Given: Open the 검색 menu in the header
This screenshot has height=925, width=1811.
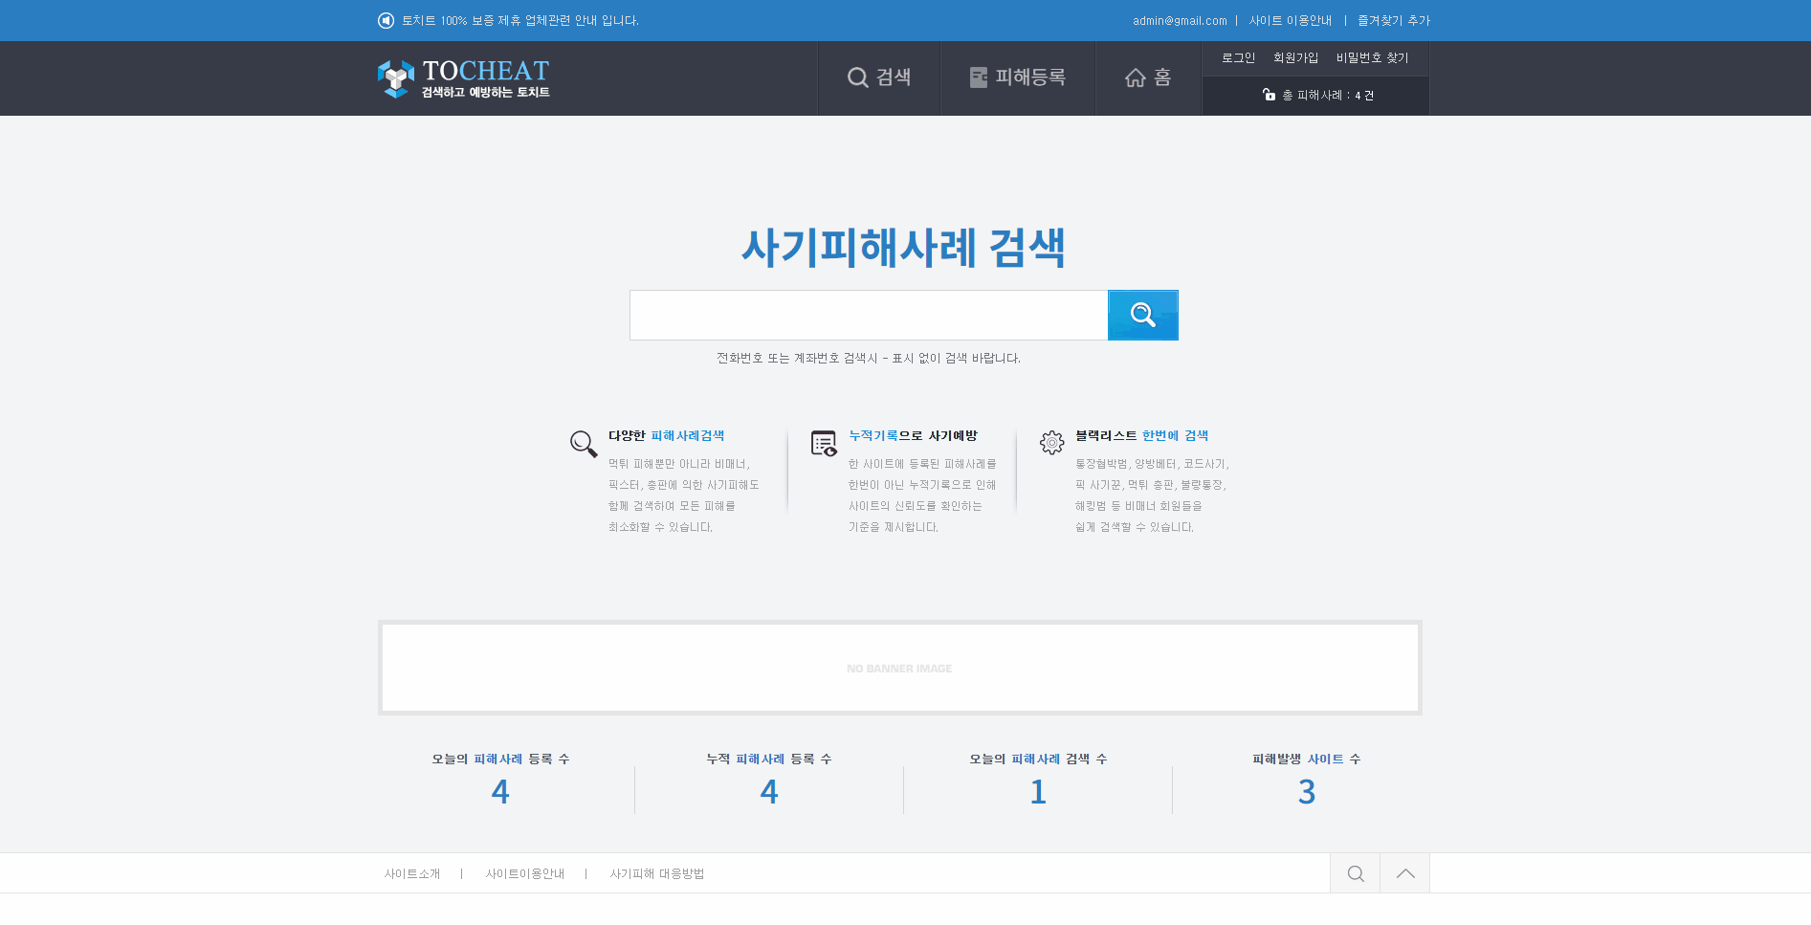Looking at the screenshot, I should [879, 77].
